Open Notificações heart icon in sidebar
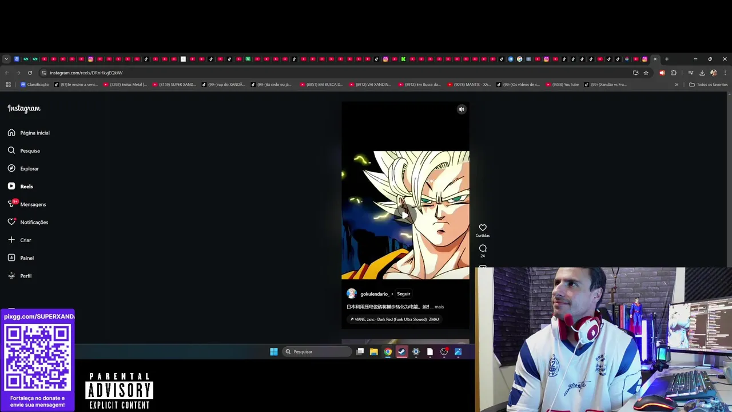This screenshot has height=412, width=732. tap(11, 222)
